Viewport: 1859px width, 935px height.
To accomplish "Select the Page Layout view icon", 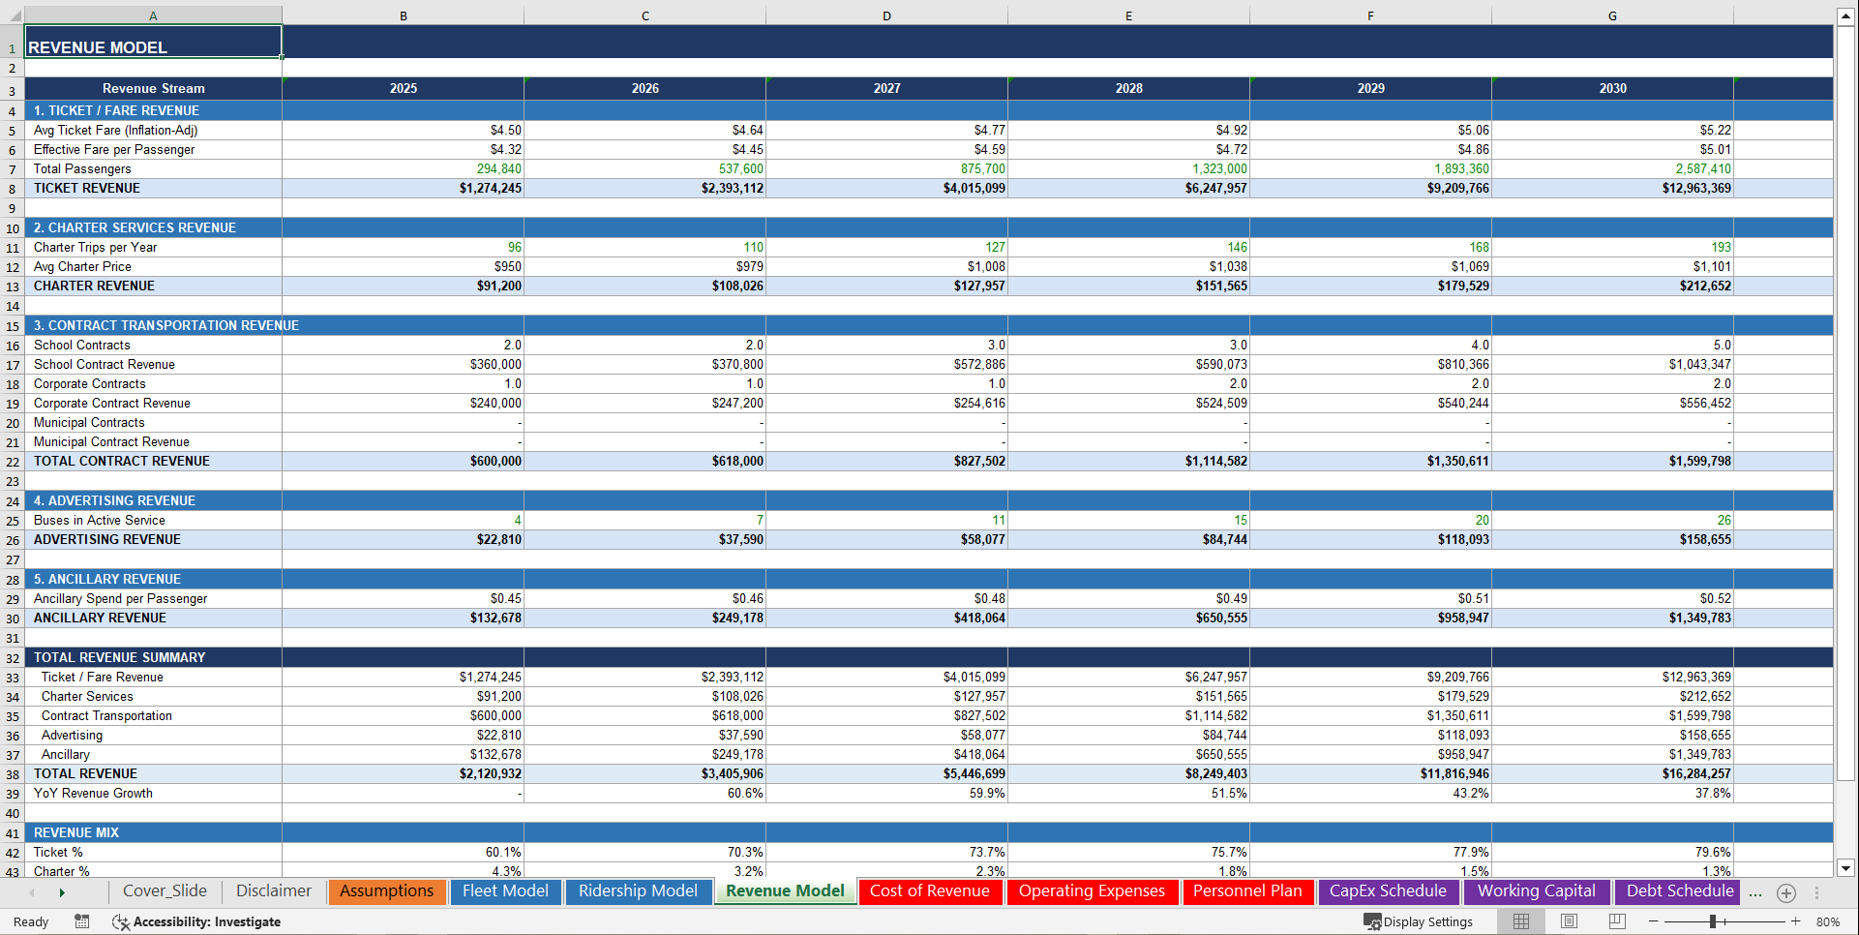I will point(1568,921).
